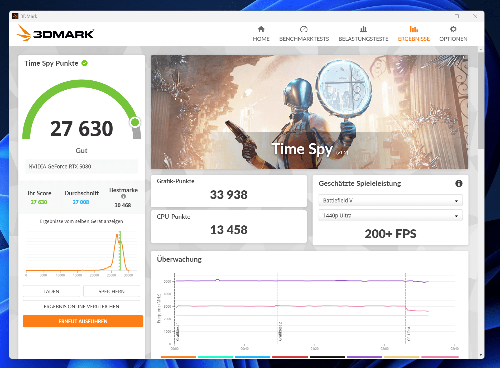Image resolution: width=500 pixels, height=368 pixels.
Task: Click the vertical scrollbar thumb
Action: tap(481, 100)
